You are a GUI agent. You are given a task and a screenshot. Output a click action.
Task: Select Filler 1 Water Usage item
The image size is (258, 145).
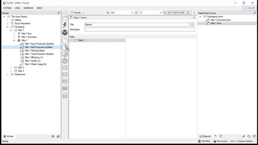tap(35, 64)
